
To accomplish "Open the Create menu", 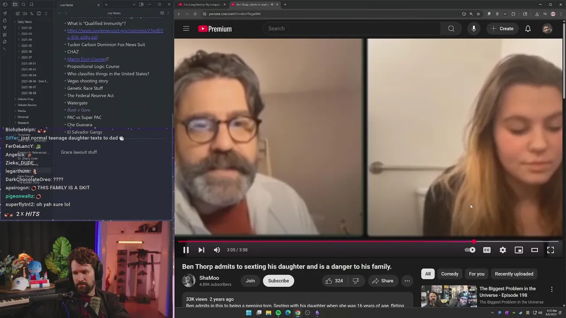I will pyautogui.click(x=502, y=29).
